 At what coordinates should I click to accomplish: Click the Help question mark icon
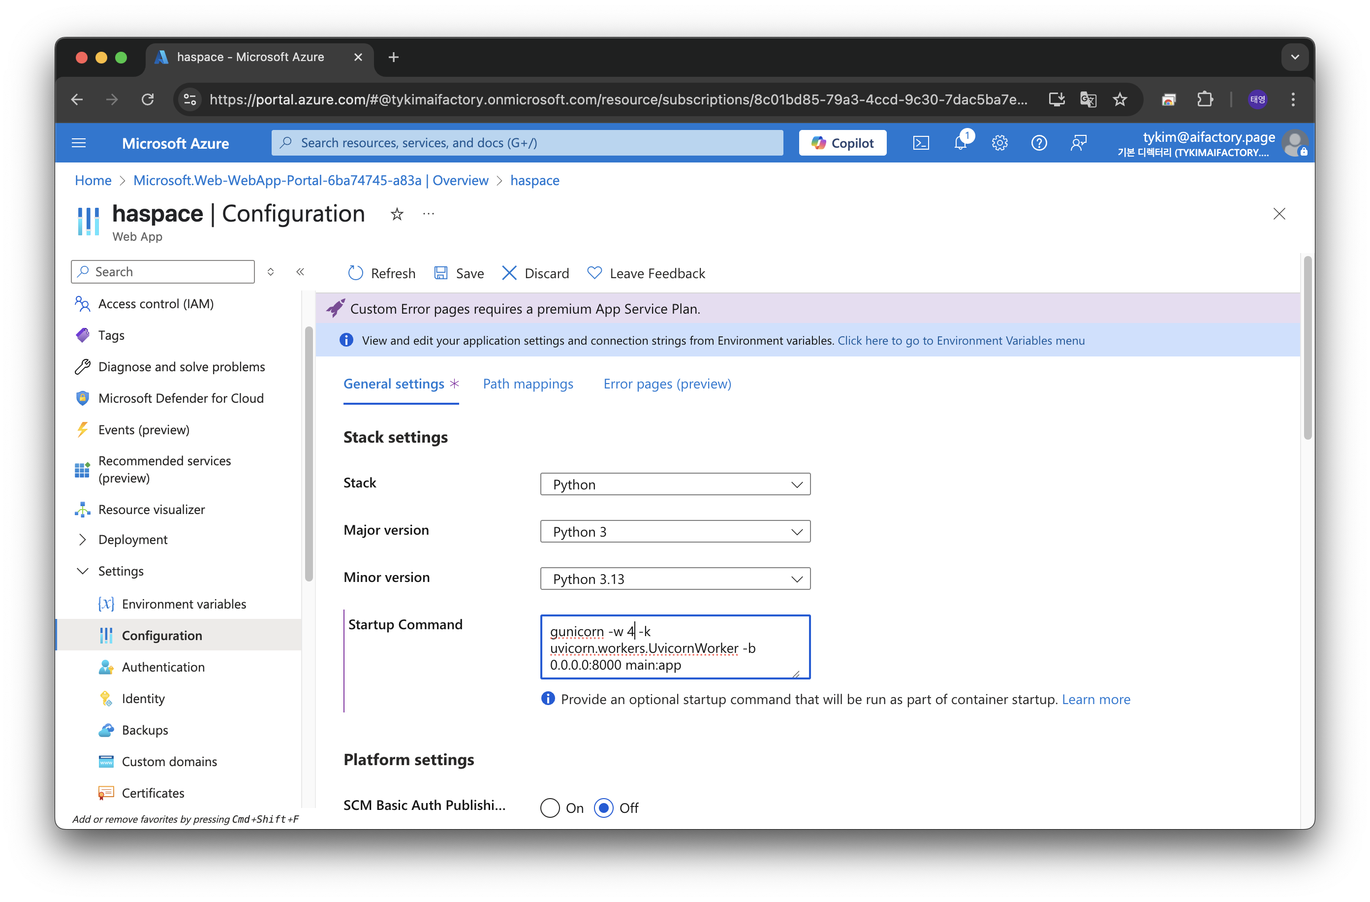pyautogui.click(x=1038, y=143)
